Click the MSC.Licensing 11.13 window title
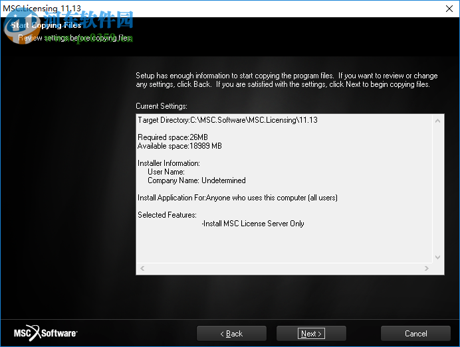The height and width of the screenshot is (347, 460). [x=42, y=8]
